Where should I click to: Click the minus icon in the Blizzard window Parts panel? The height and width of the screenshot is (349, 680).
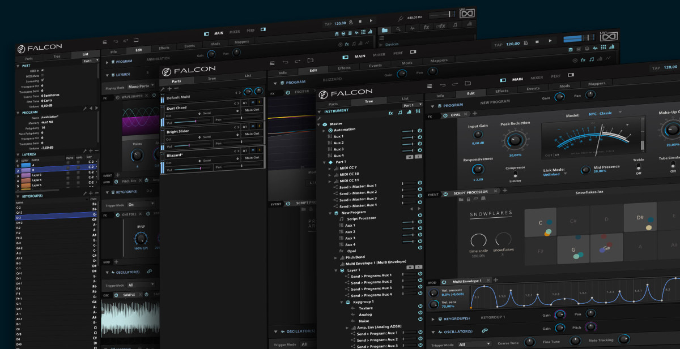176,89
